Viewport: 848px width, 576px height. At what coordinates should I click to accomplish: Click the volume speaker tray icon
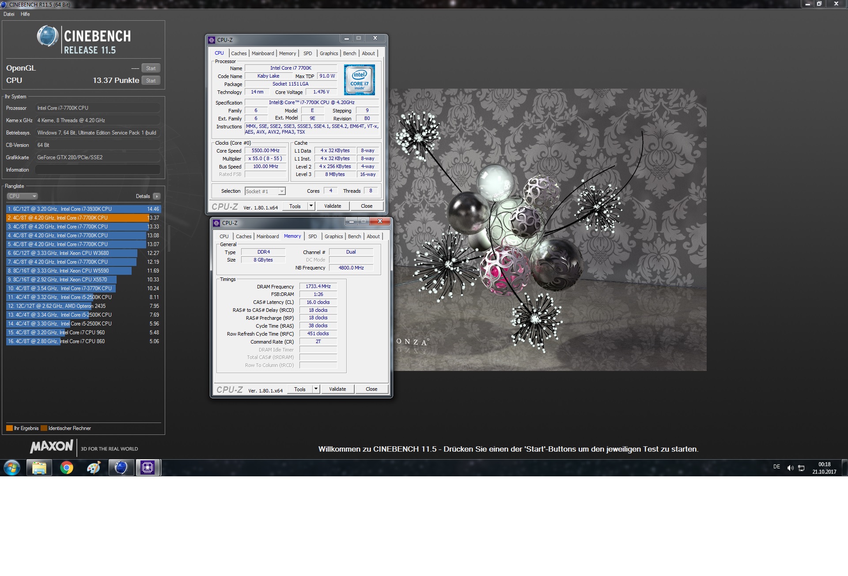[x=790, y=468]
